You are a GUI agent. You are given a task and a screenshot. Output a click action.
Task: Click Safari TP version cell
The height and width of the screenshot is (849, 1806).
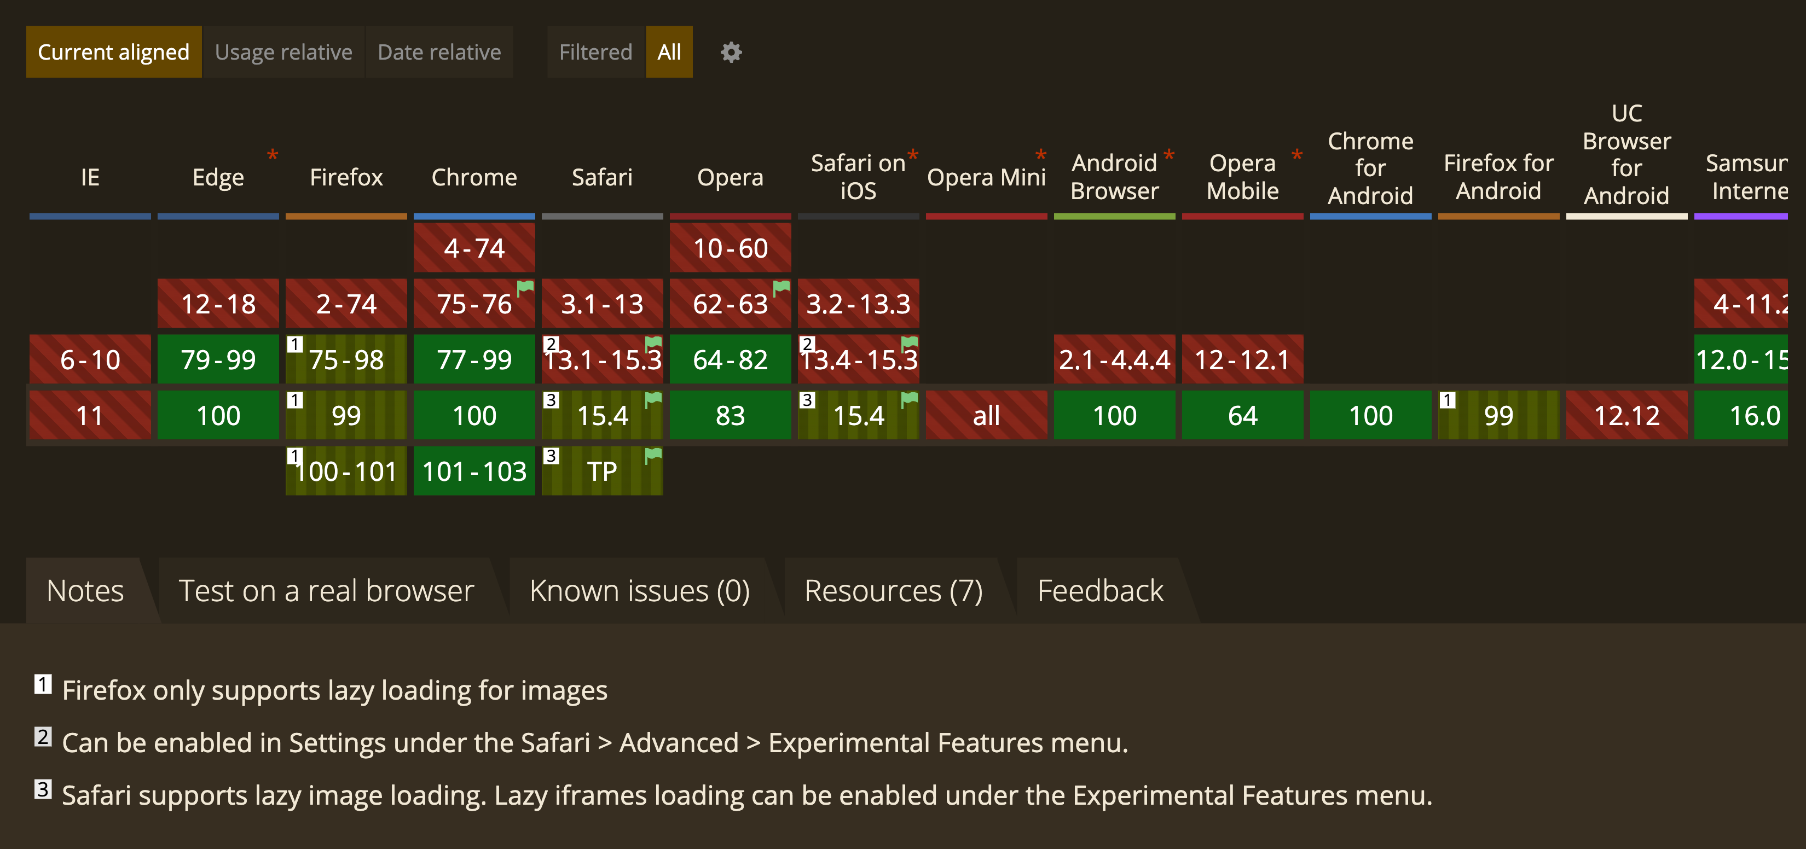point(602,471)
